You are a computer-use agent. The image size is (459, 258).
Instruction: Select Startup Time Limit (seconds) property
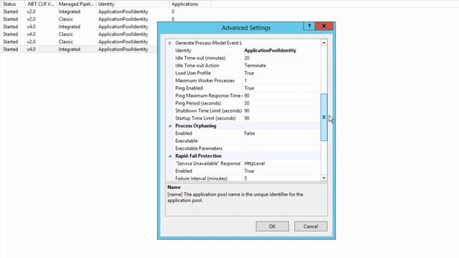[206, 118]
